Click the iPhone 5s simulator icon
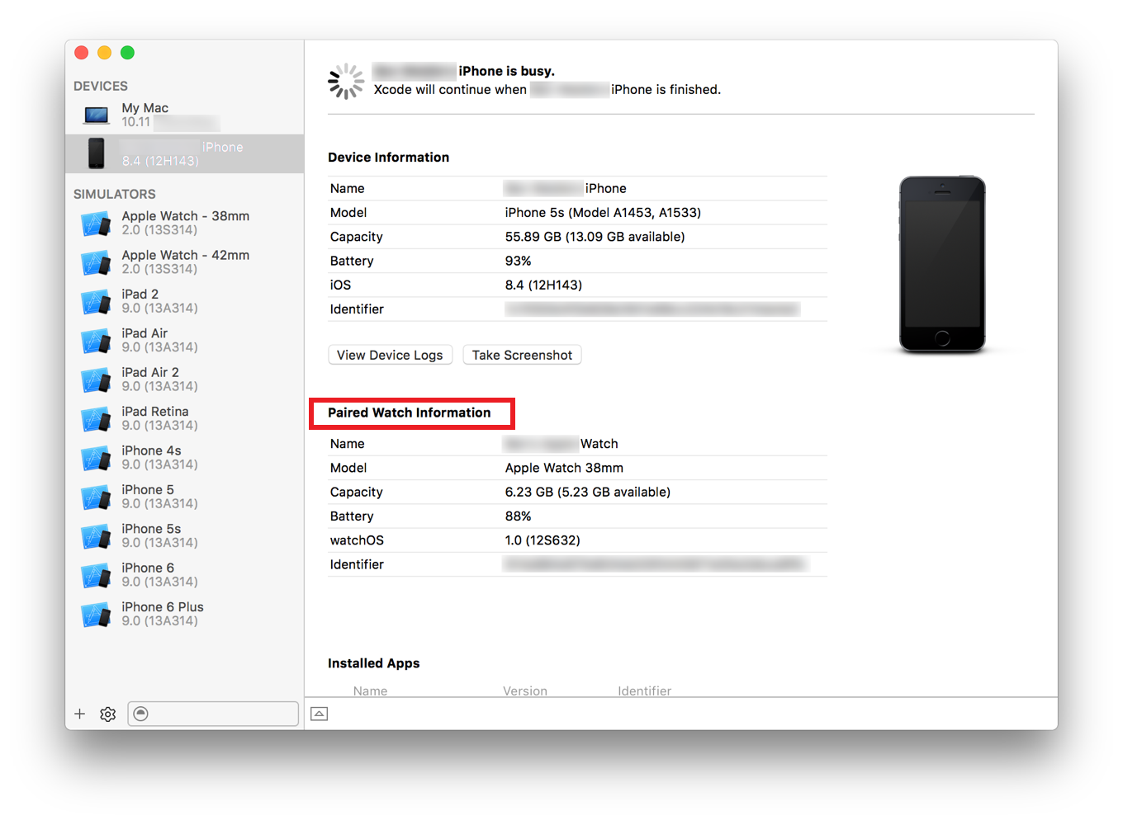The image size is (1123, 825). pyautogui.click(x=97, y=535)
